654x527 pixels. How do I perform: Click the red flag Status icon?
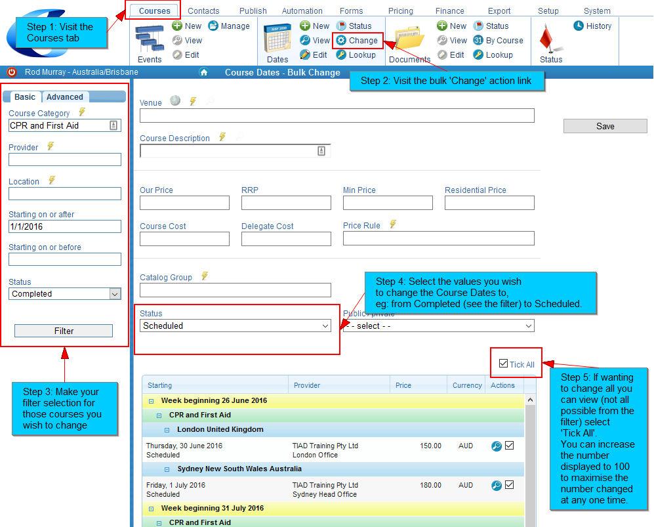[550, 39]
